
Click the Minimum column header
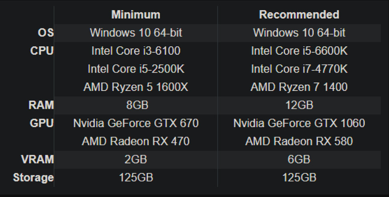136,15
